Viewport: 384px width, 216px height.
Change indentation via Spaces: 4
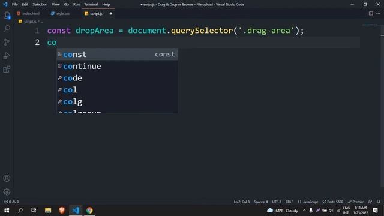click(261, 202)
